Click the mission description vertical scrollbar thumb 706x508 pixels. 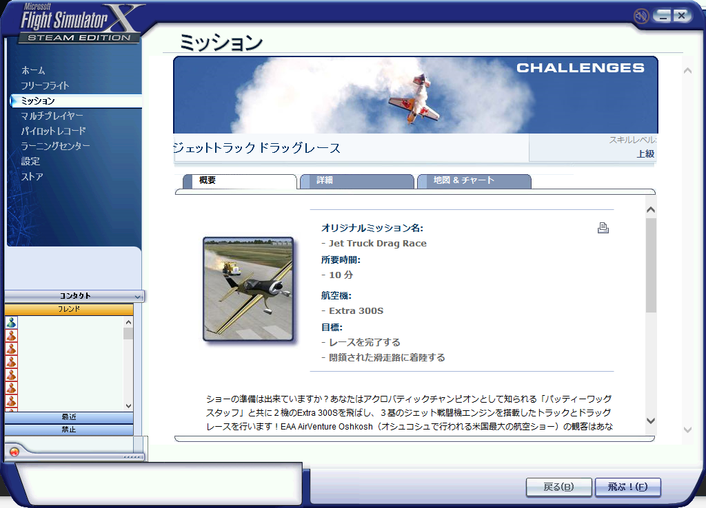click(651, 265)
